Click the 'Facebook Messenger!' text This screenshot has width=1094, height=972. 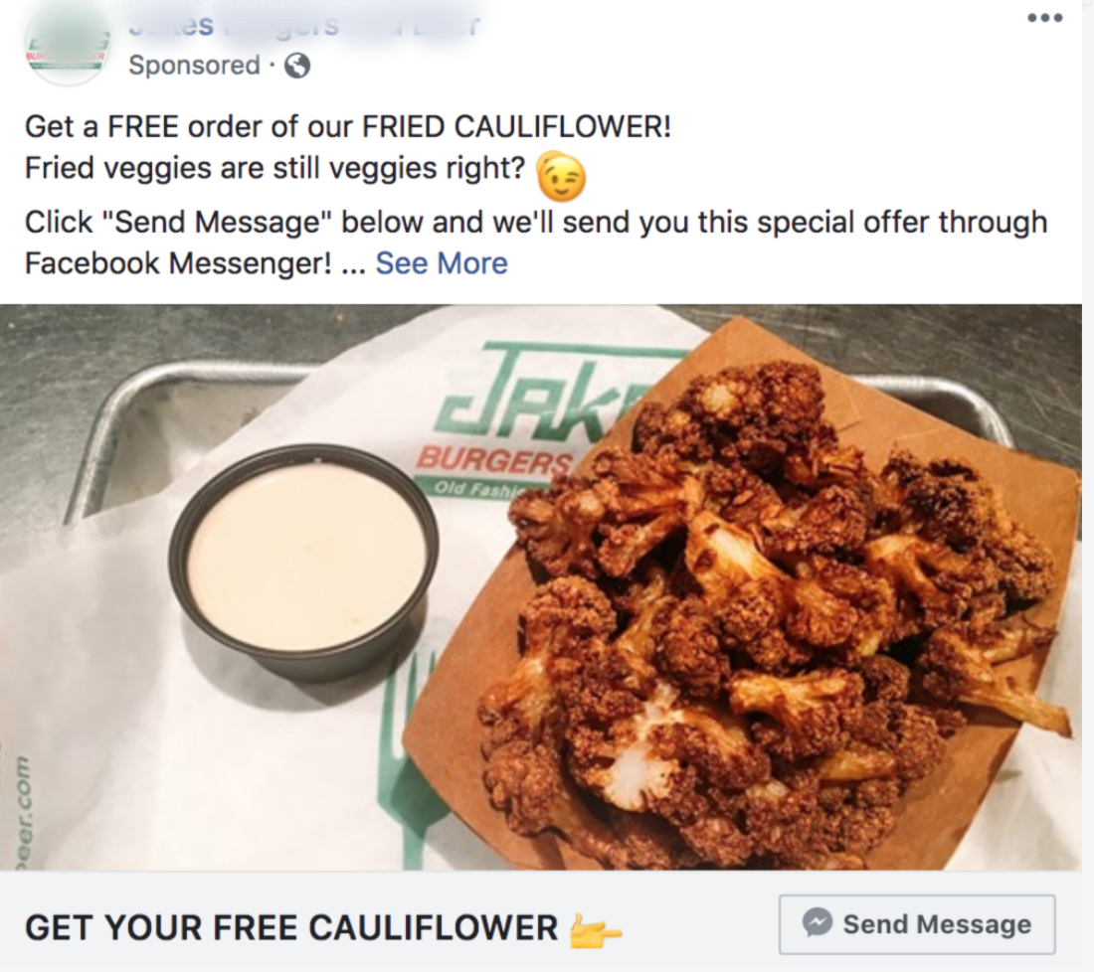(x=178, y=263)
